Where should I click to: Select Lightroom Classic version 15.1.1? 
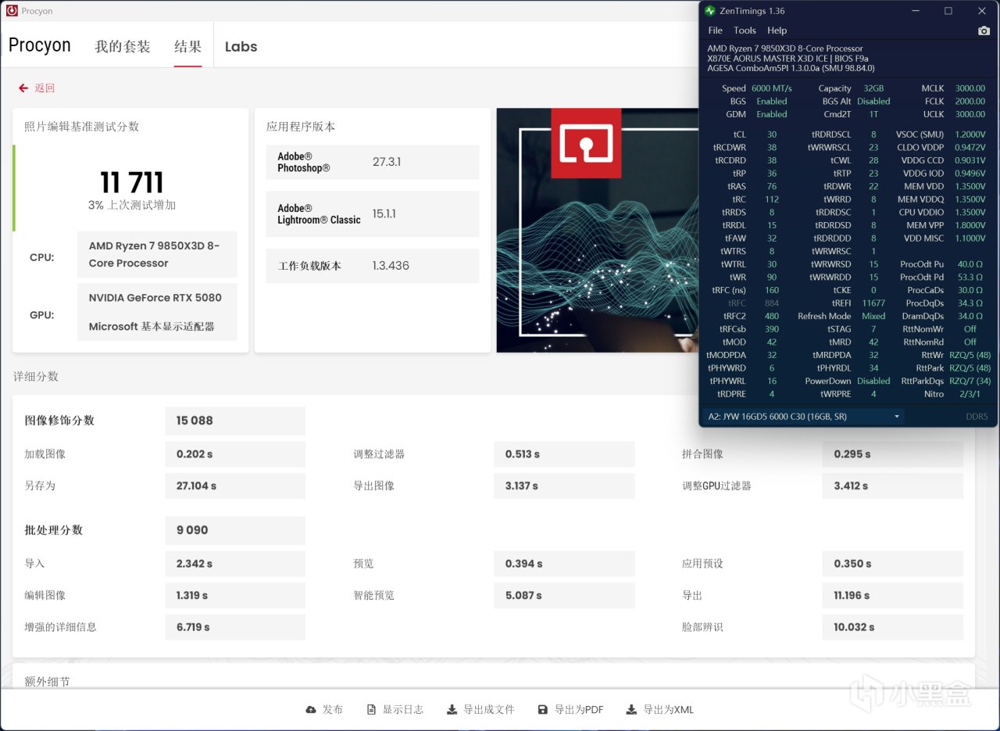pyautogui.click(x=384, y=213)
